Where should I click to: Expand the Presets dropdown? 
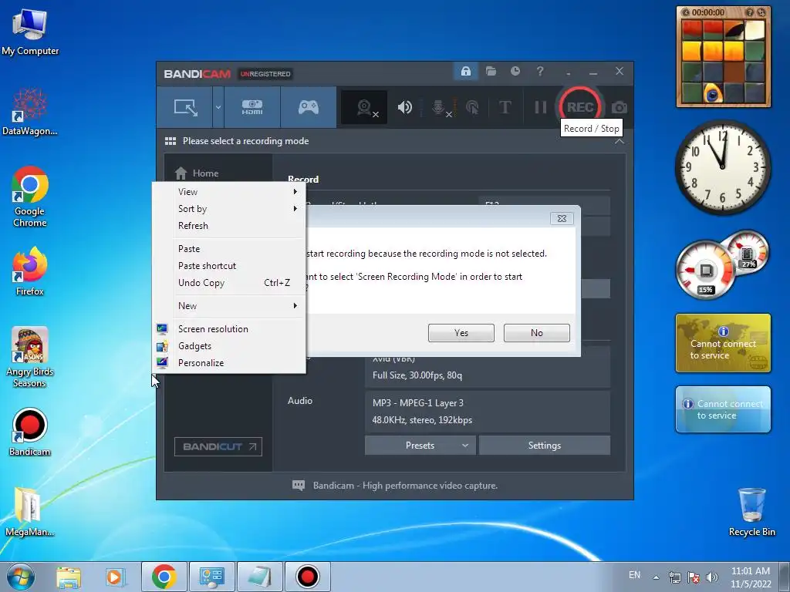pos(420,446)
